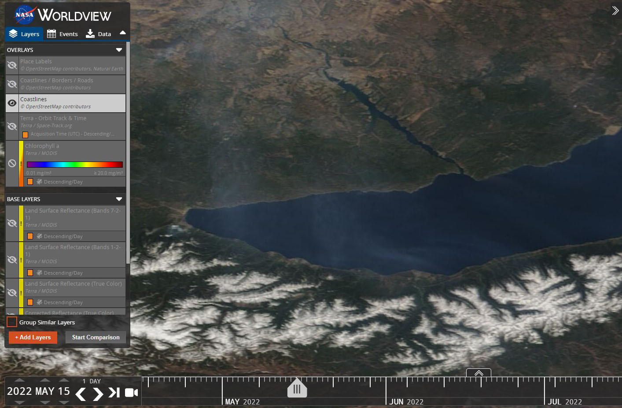Screen dimensions: 622x408
Task: Switch to the Events tab
Action: 63,34
